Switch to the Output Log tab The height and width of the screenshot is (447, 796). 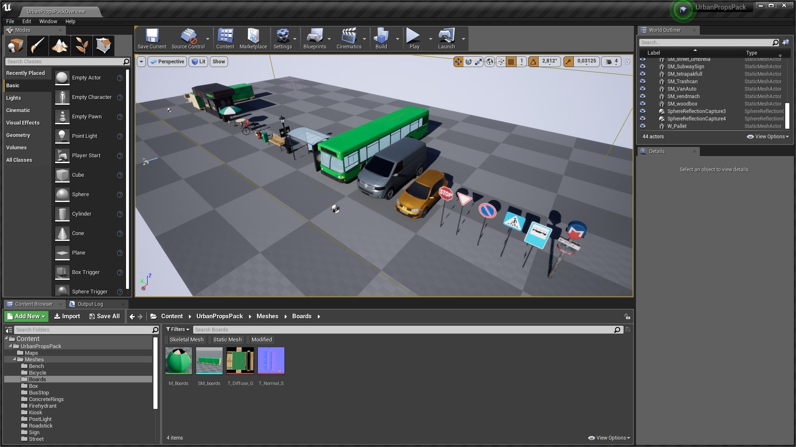[91, 304]
